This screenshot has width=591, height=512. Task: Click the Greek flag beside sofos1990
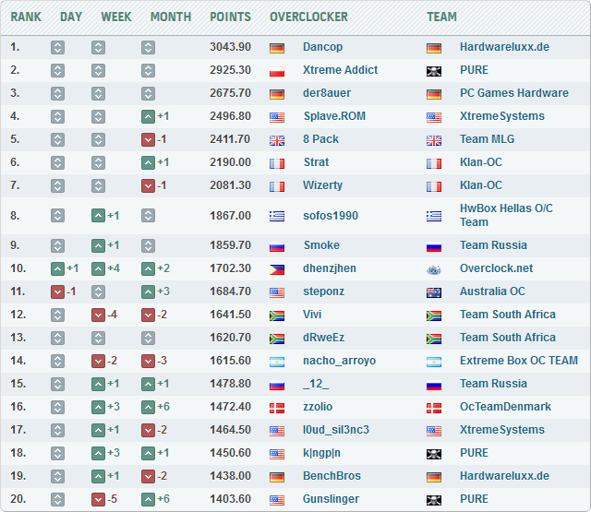[x=277, y=216]
